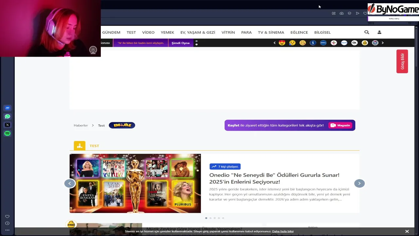The height and width of the screenshot is (236, 419).
Task: Open TV & SİNEMA section
Action: pyautogui.click(x=271, y=32)
